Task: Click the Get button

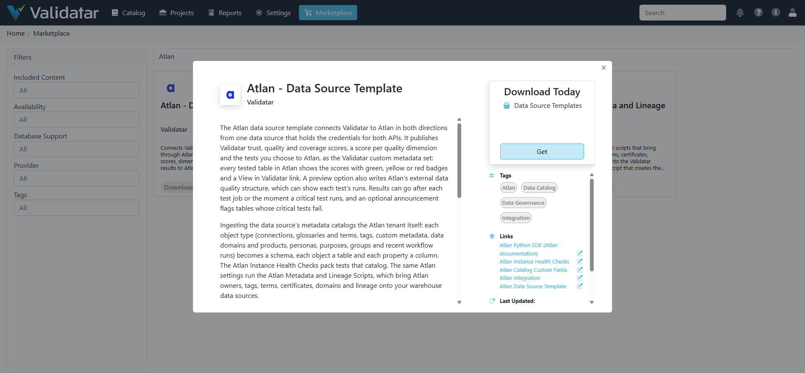Action: [x=542, y=151]
